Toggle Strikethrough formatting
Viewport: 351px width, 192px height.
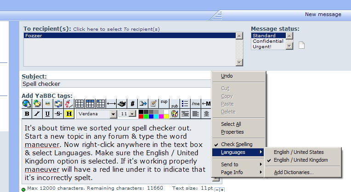[58, 113]
